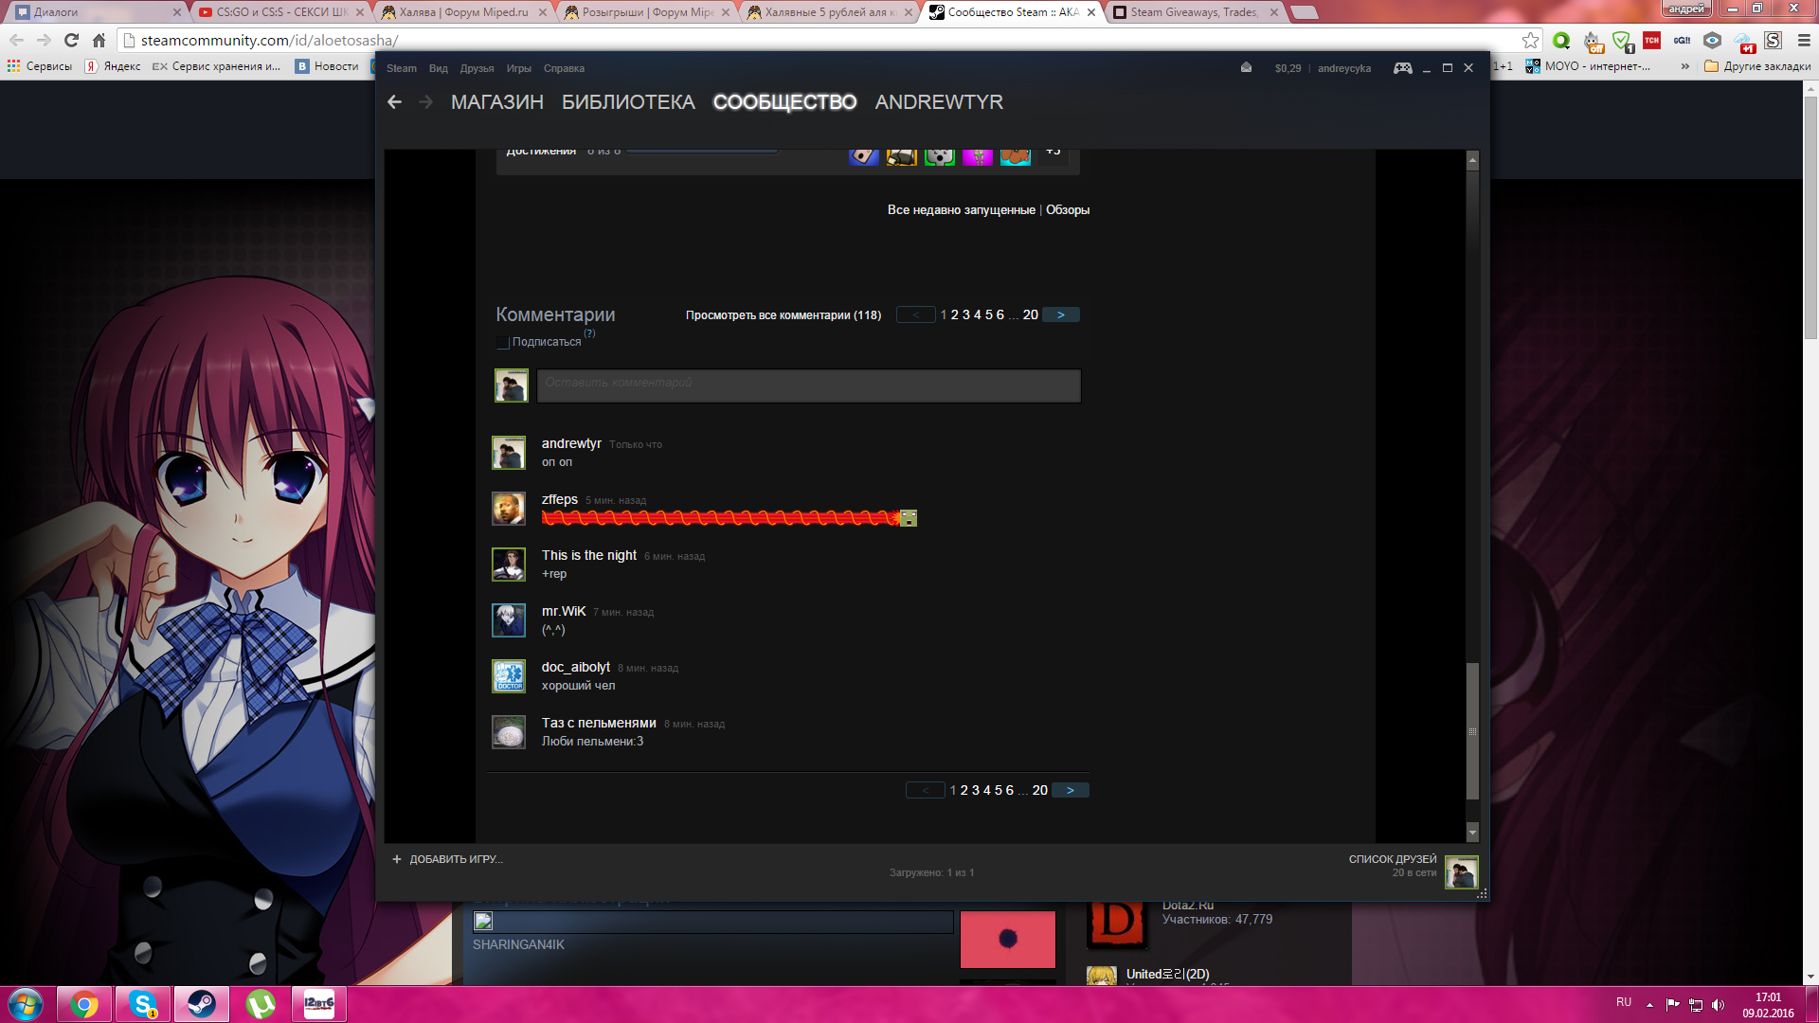Click the Оставить комментарий input field

808,386
